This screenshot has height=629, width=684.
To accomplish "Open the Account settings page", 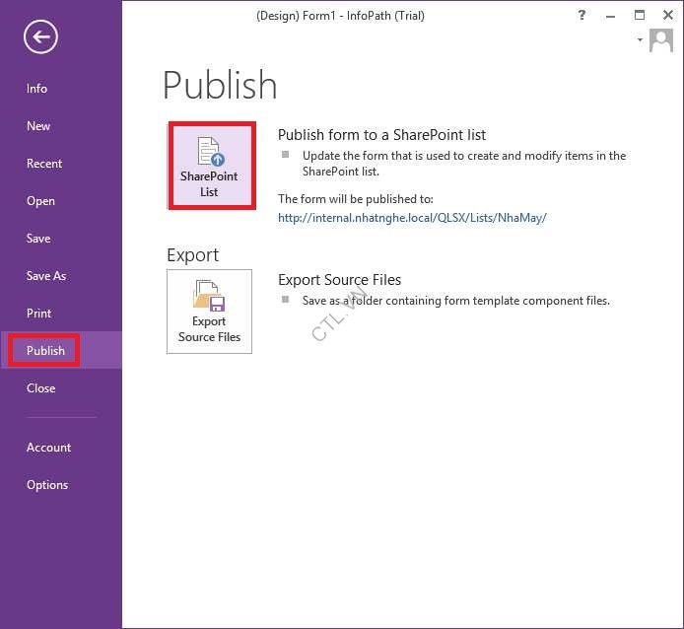I will [48, 448].
